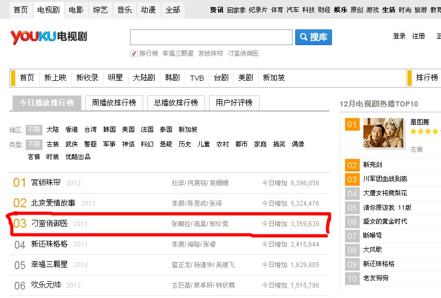Go to 娱乐 channel link
Viewport: 441px width, 298px height.
click(x=340, y=10)
